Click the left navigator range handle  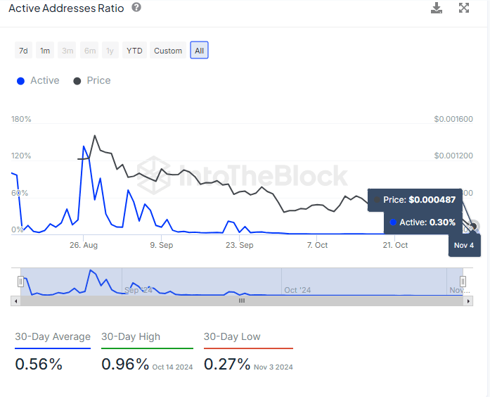(20, 282)
